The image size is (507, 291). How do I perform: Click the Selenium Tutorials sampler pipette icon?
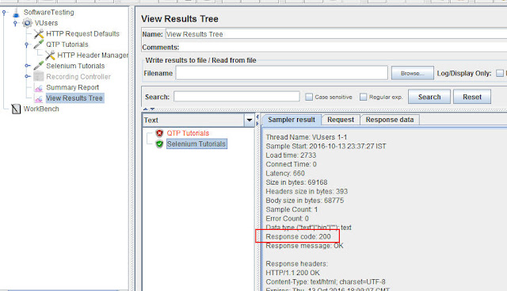[x=39, y=66]
